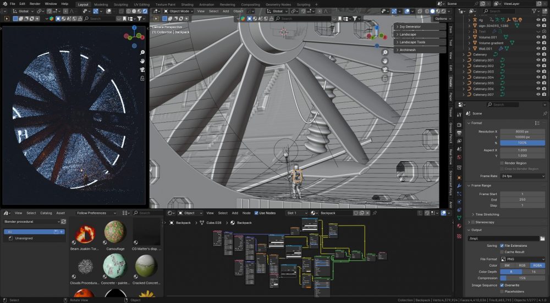The width and height of the screenshot is (550, 303).
Task: Uncheck the File Extensions checkbox
Action: pyautogui.click(x=502, y=246)
